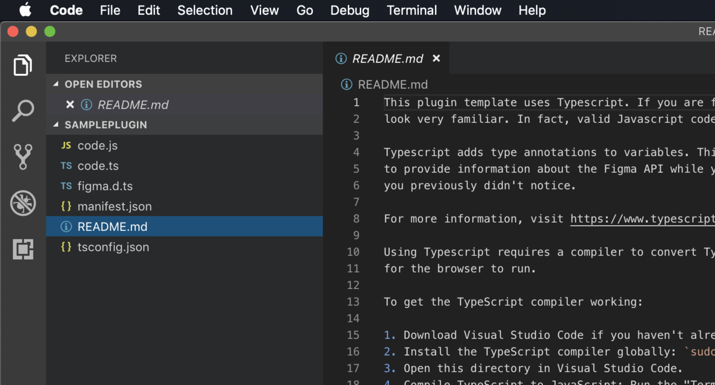
Task: Click the info icon beside README.md in file tree
Action: point(66,226)
